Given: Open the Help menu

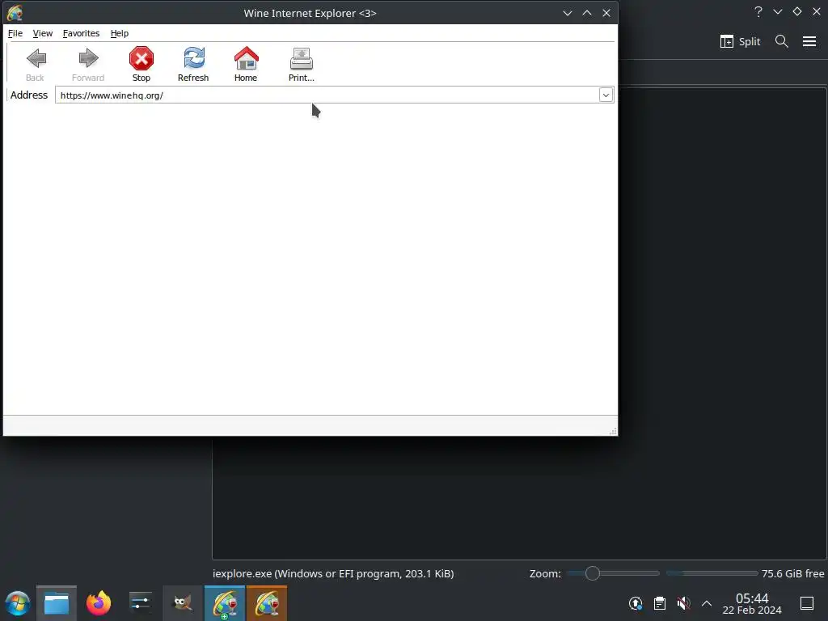Looking at the screenshot, I should tap(120, 33).
